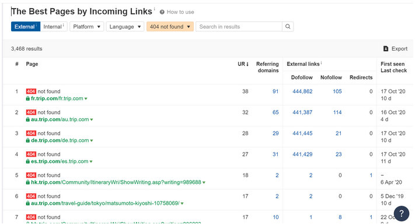The height and width of the screenshot is (224, 415).
Task: Expand the de.trip.com URL dropdown arrow
Action: pos(92,141)
